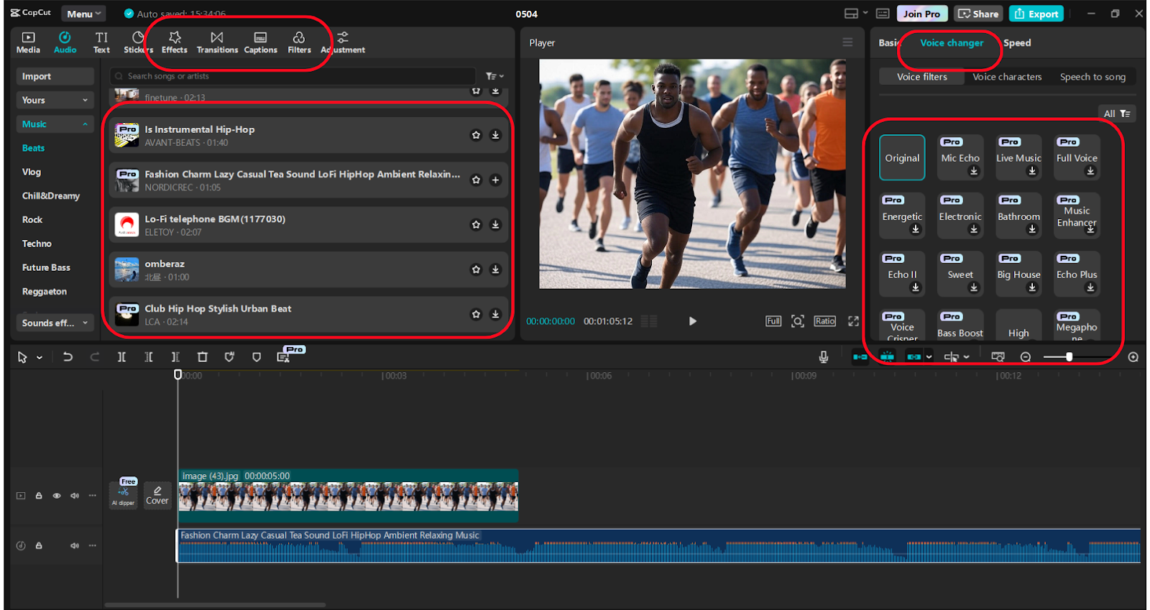Click the Share button

pyautogui.click(x=978, y=14)
